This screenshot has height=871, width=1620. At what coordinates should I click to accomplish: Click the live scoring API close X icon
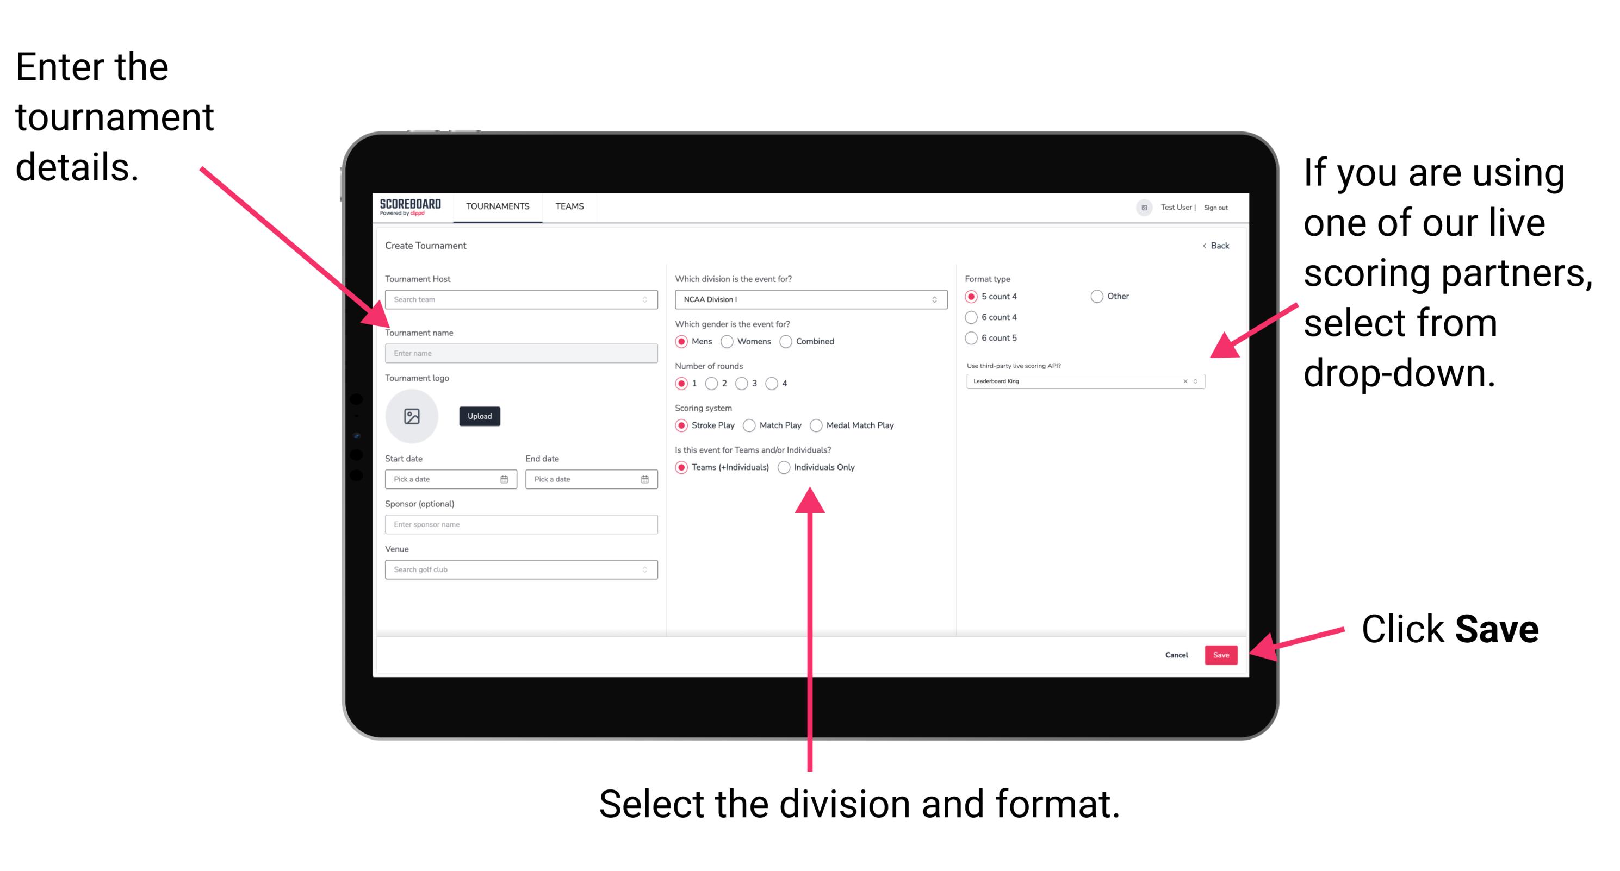pyautogui.click(x=1183, y=382)
